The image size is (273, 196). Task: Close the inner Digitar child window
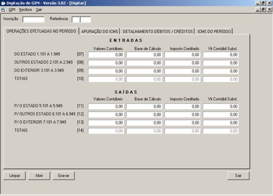pos(269,10)
